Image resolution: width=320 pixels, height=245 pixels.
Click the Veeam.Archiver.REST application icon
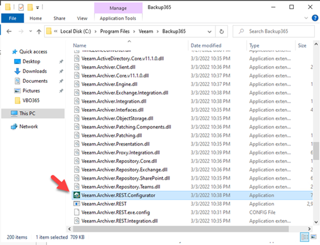77,204
